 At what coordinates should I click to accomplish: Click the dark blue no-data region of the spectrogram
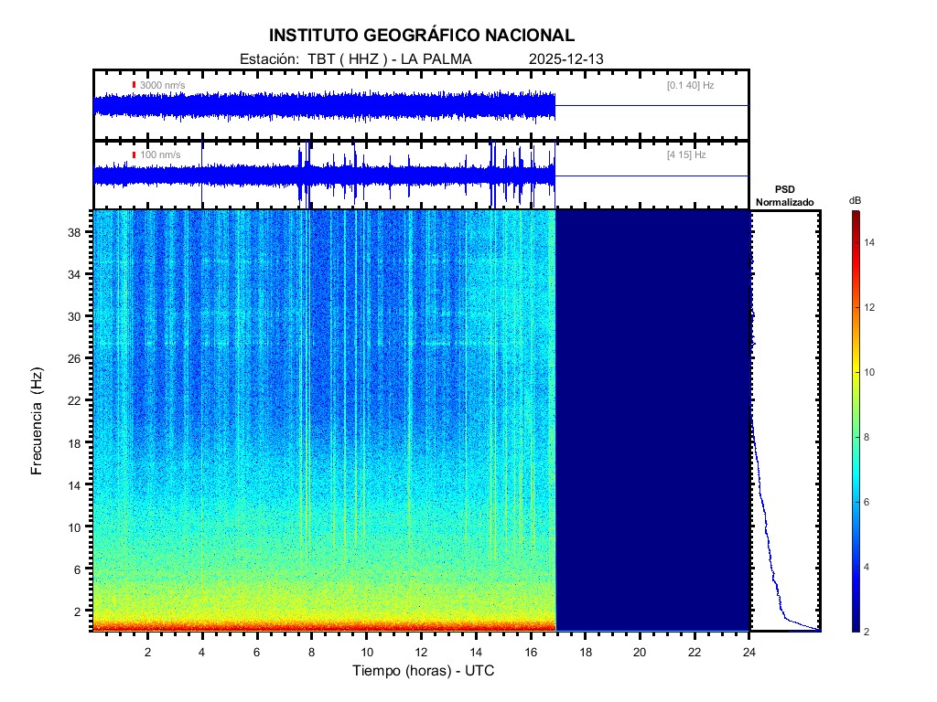[x=652, y=420]
